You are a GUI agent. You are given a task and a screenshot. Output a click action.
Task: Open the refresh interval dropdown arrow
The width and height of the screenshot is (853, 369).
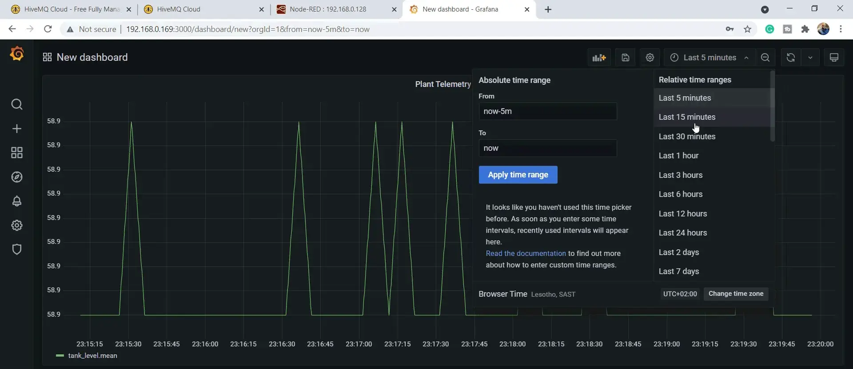pos(810,58)
